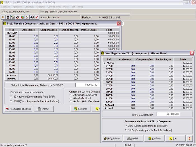Click the trophy cup toolbar icon
The image size is (196, 147).
click(27, 17)
